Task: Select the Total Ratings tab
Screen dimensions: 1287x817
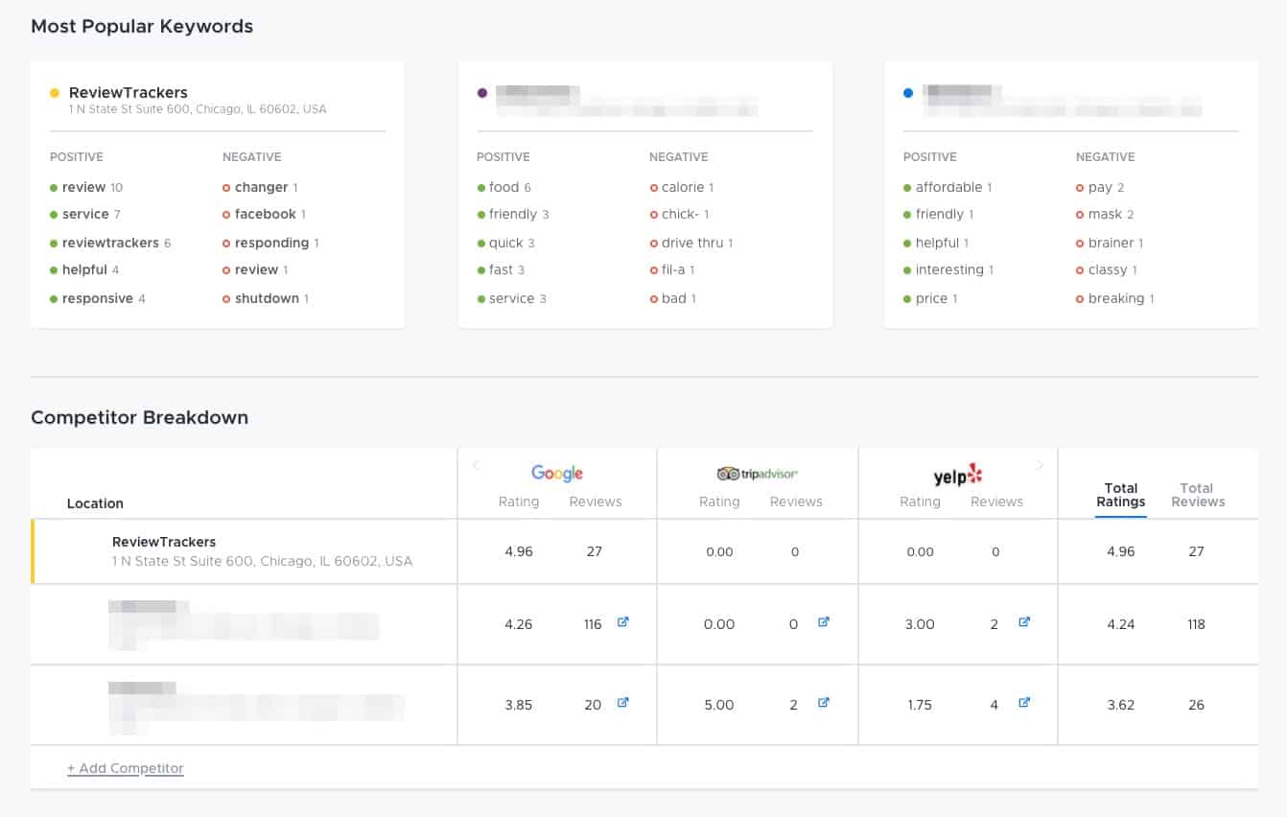Action: [1121, 495]
